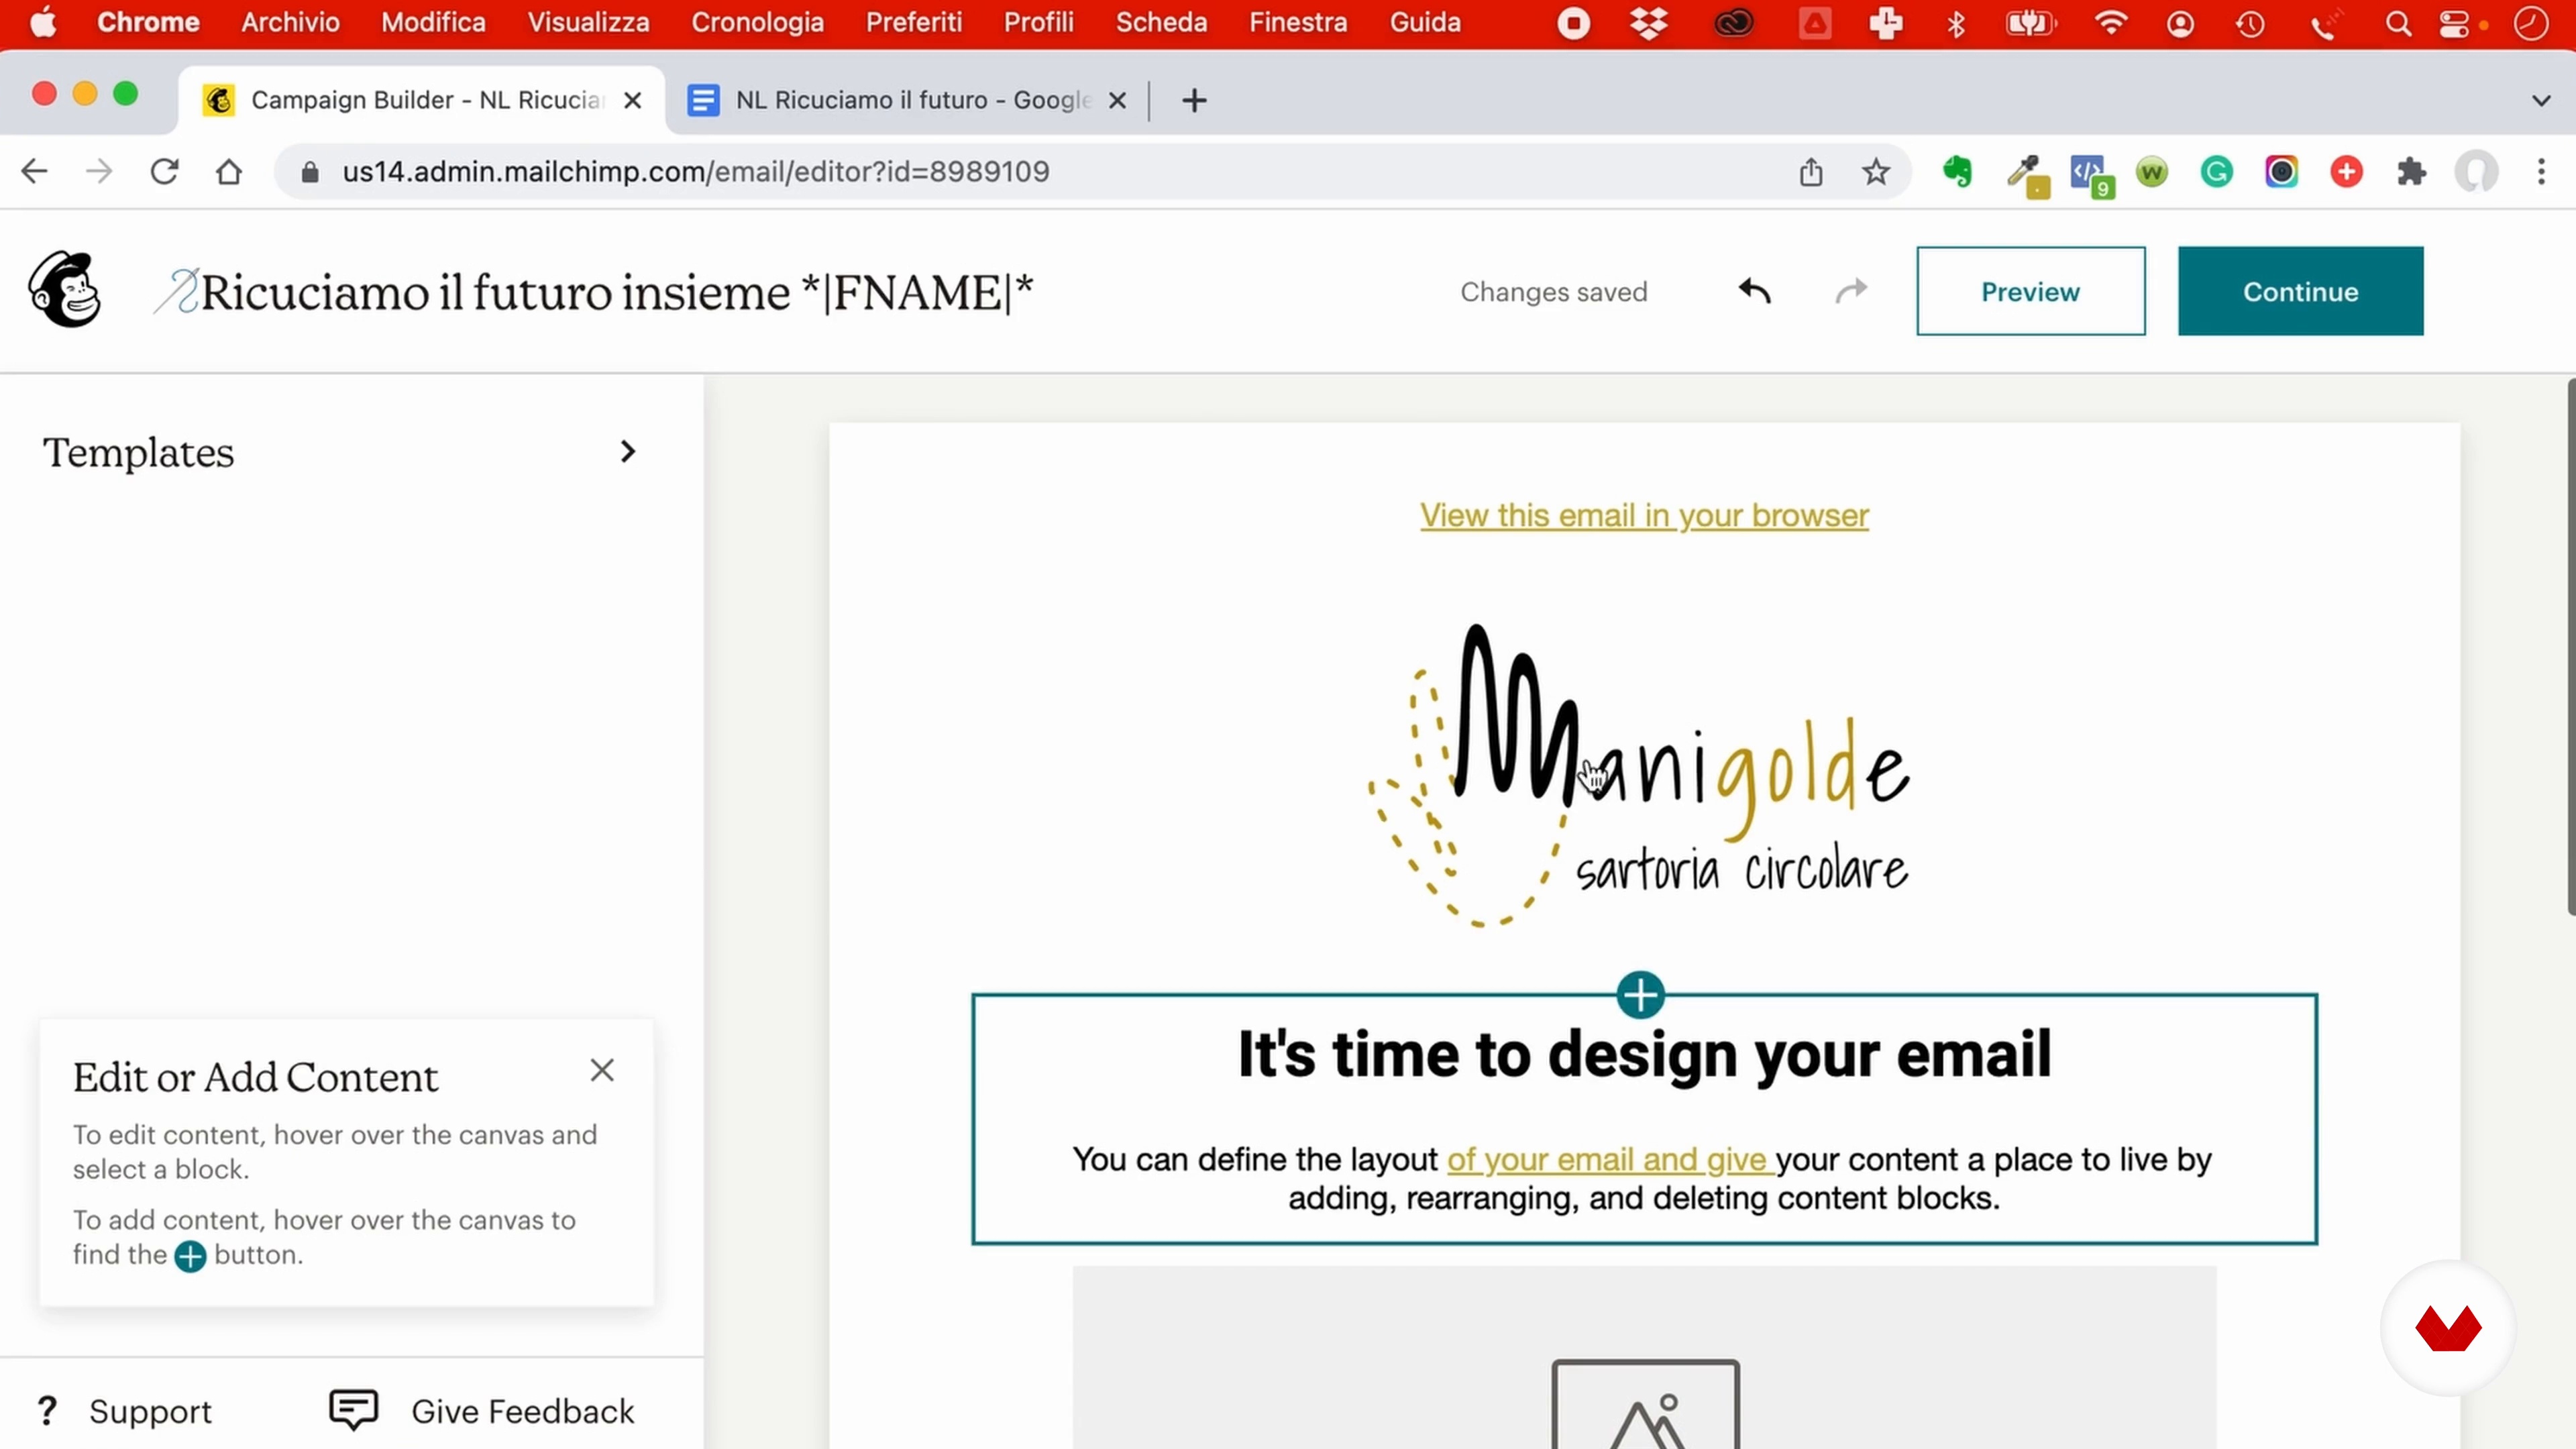The image size is (2576, 1449).
Task: Select the image placeholder block
Action: click(x=1644, y=1357)
